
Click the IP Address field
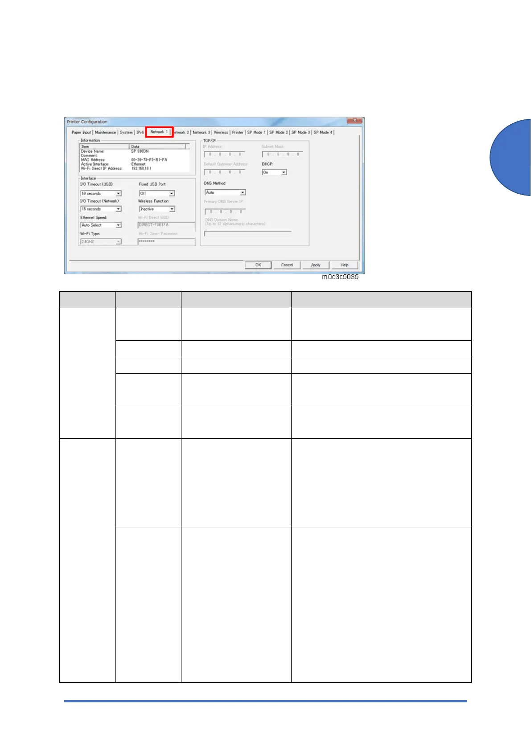(224, 154)
